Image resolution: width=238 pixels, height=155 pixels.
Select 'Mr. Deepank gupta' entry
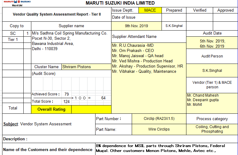pyautogui.click(x=203, y=100)
